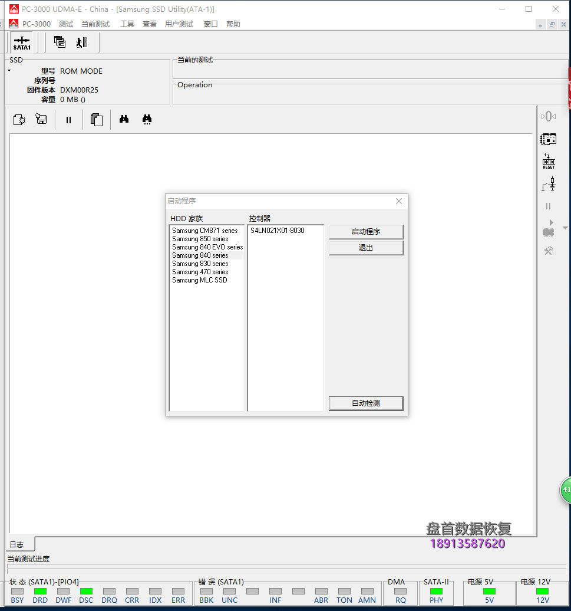Click the exit utility running-man icon

coord(82,42)
